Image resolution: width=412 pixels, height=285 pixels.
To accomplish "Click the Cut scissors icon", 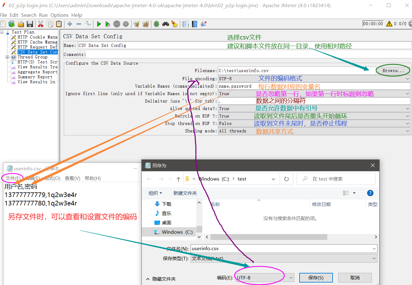I will point(40,24).
